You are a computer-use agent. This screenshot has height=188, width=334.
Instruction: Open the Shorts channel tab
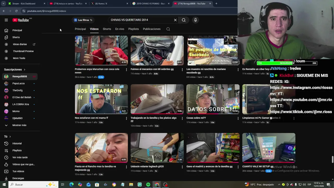coord(107,29)
